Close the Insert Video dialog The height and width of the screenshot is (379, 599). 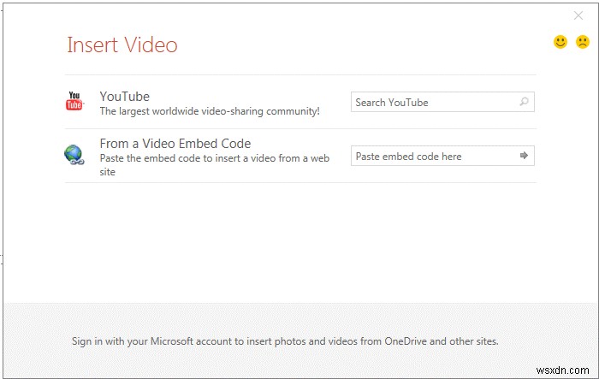578,15
